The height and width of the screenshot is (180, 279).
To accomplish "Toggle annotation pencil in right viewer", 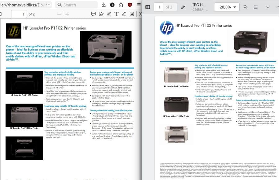I will point(183,7).
